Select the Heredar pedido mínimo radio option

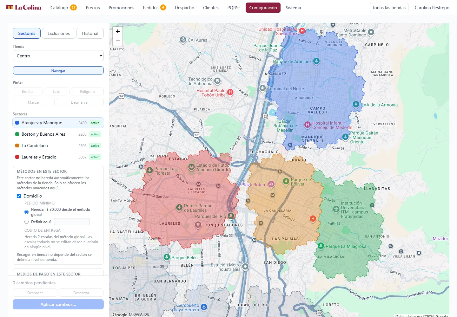click(27, 212)
